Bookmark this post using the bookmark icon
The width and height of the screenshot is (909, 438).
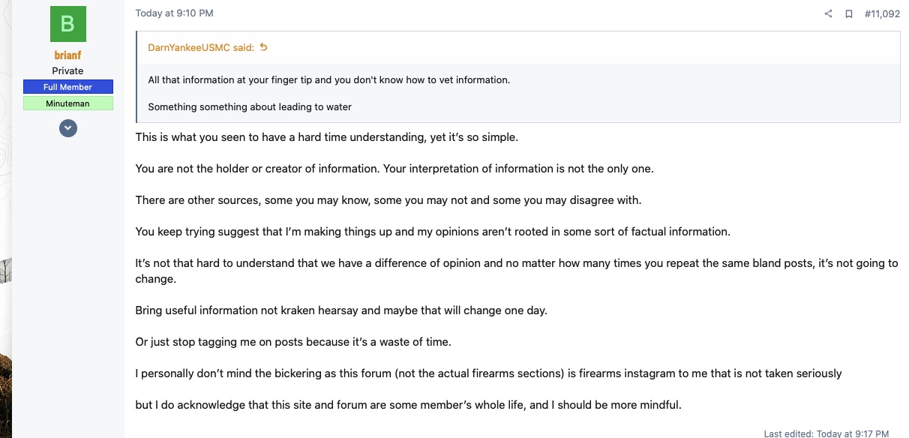click(849, 13)
